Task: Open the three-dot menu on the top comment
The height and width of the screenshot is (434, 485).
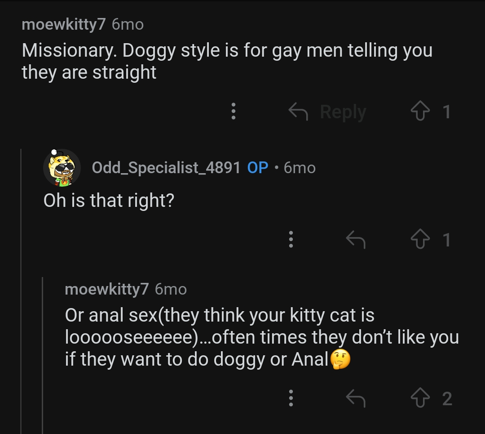Action: (233, 112)
